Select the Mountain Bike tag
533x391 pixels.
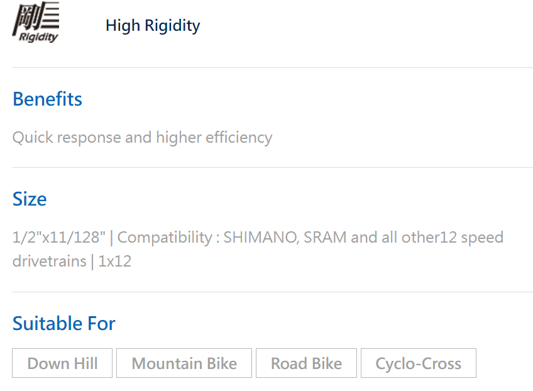(184, 363)
